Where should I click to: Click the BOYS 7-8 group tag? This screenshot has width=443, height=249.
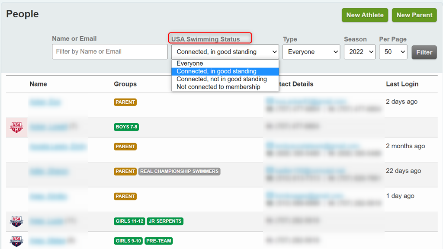126,127
